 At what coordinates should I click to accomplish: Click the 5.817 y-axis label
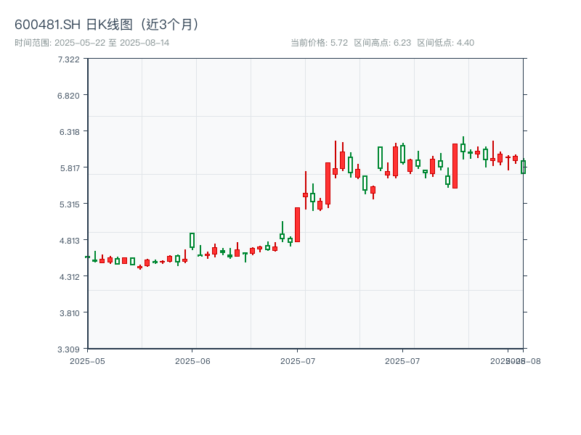[69, 167]
